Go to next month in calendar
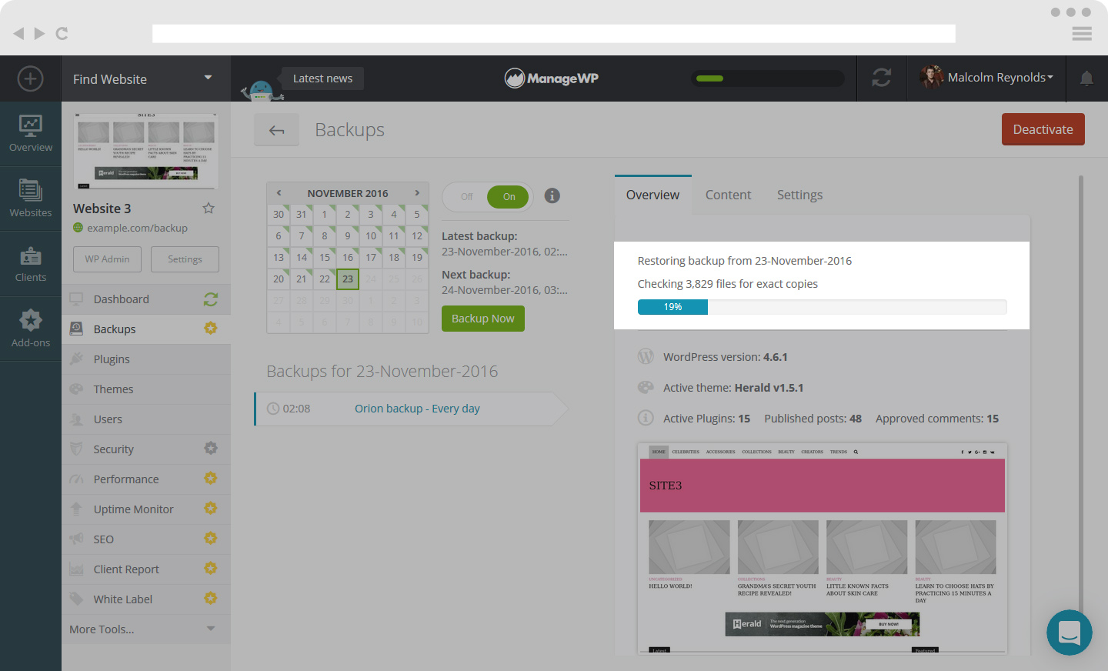This screenshot has width=1108, height=671. [417, 193]
